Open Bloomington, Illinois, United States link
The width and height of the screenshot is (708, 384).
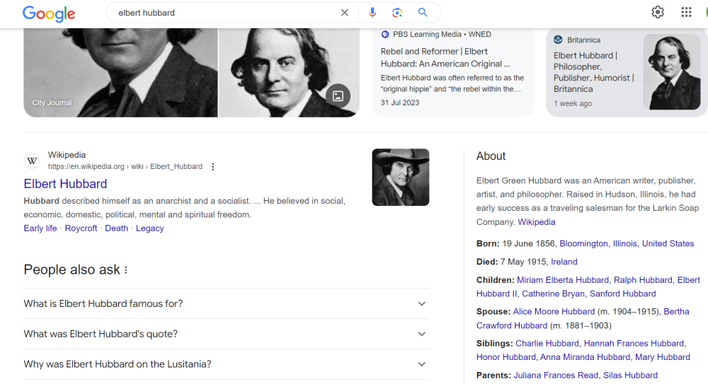pos(627,244)
